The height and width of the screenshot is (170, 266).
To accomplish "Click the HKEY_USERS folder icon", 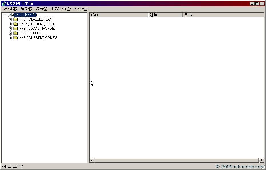I will [16, 33].
